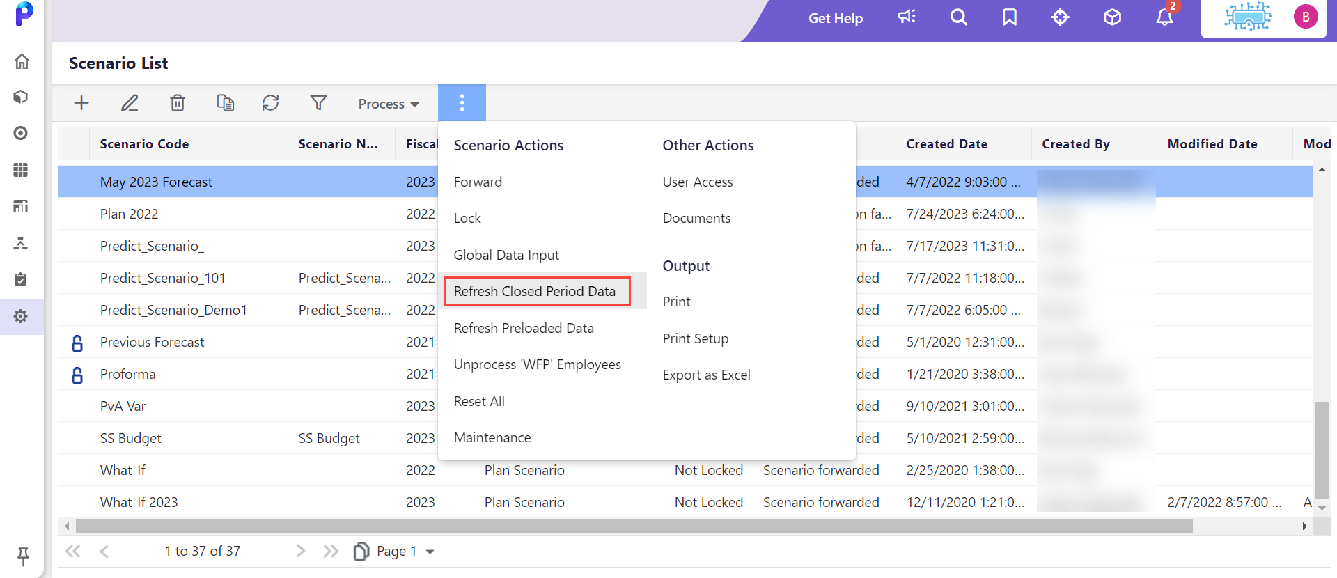Choose Reset All menu item
This screenshot has height=578, width=1337.
(x=479, y=401)
